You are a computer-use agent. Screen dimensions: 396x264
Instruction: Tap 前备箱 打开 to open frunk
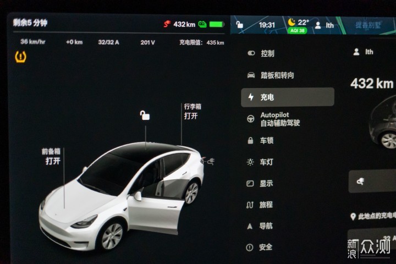[51, 156]
